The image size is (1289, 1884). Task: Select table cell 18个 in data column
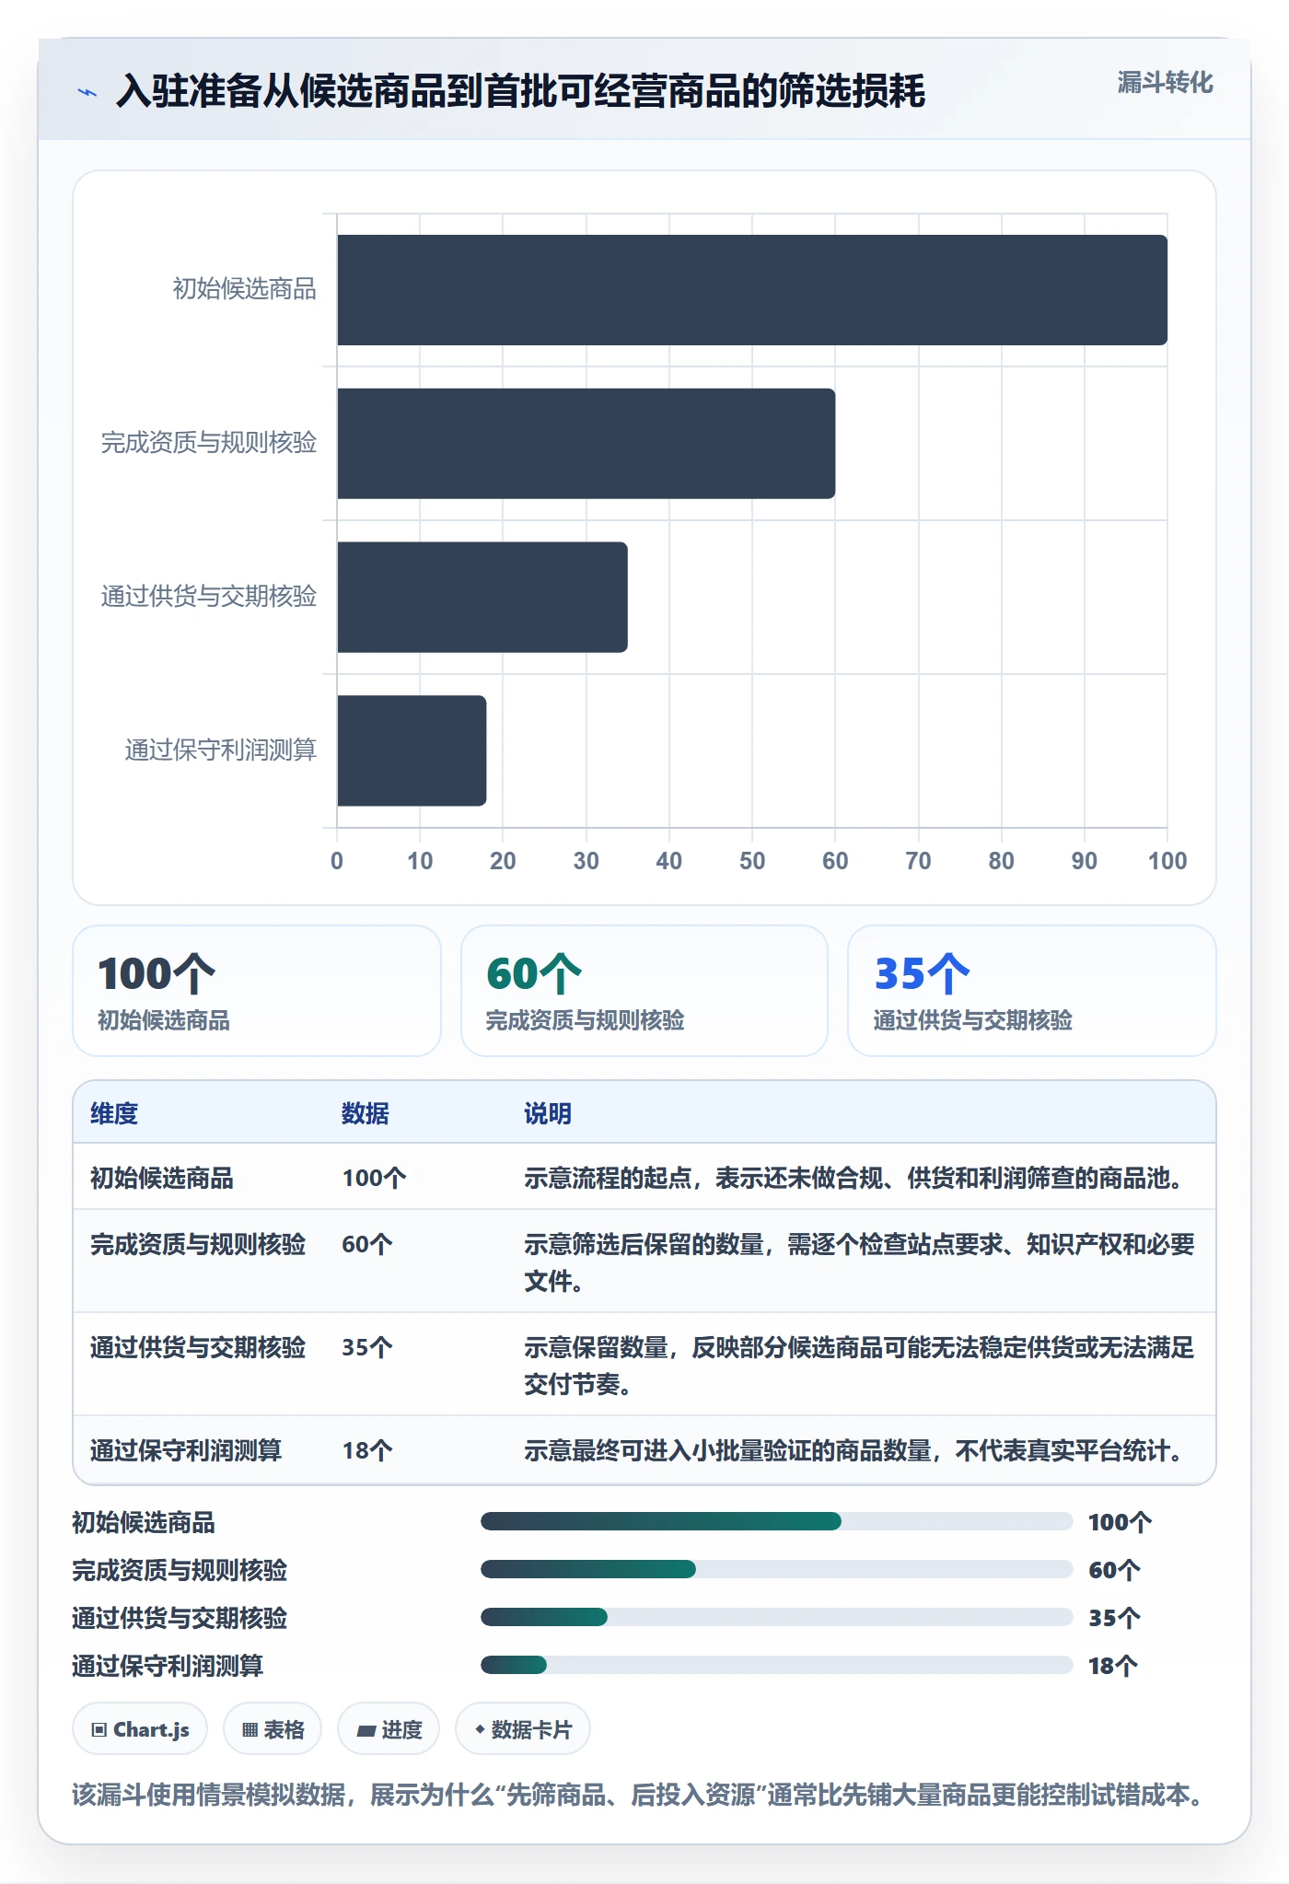367,1450
